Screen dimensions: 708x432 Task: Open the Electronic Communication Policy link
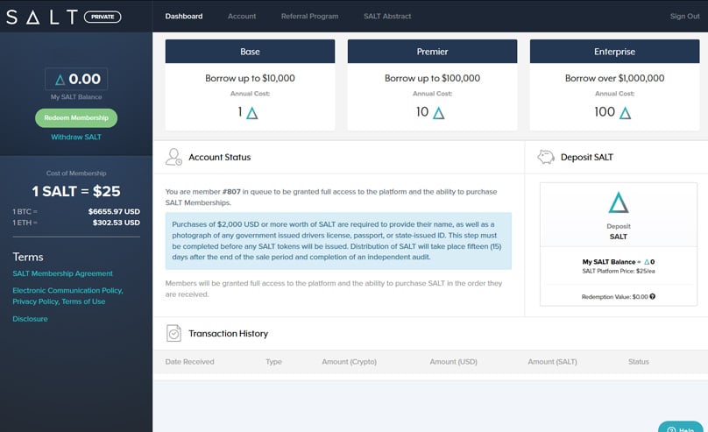pyautogui.click(x=67, y=290)
